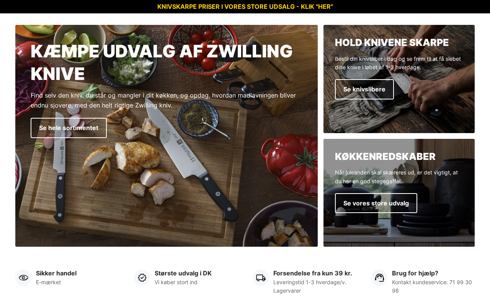Open the yellow sale banner at the top
The width and height of the screenshot is (490, 306).
[x=245, y=7]
